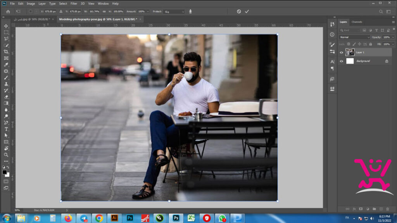The width and height of the screenshot is (397, 223).
Task: Open Adobe Illustrator from the taskbar
Action: pyautogui.click(x=114, y=218)
